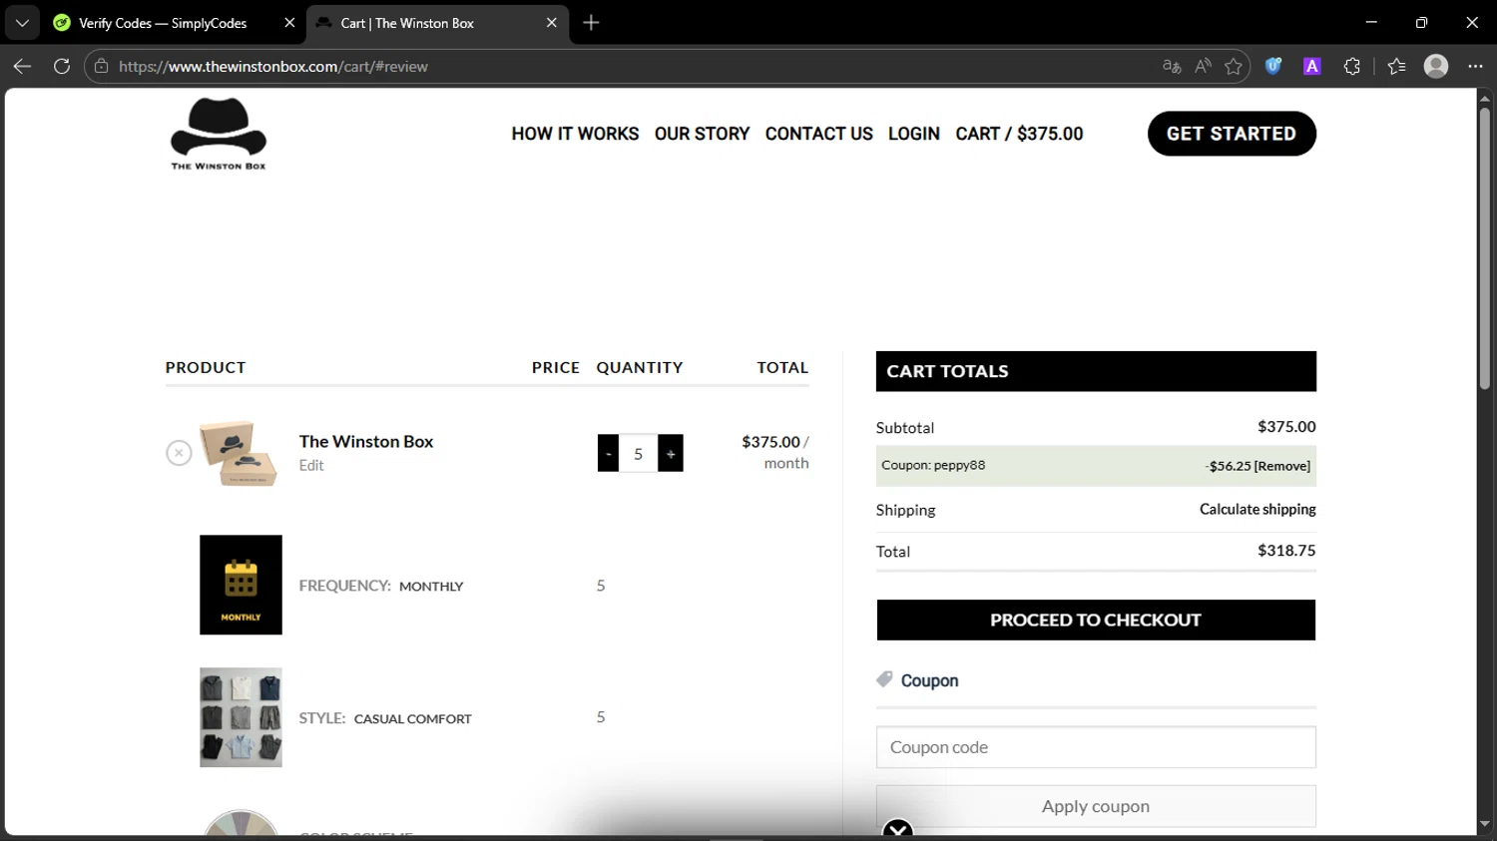Open The Winston Box product link
The height and width of the screenshot is (841, 1497).
click(366, 441)
